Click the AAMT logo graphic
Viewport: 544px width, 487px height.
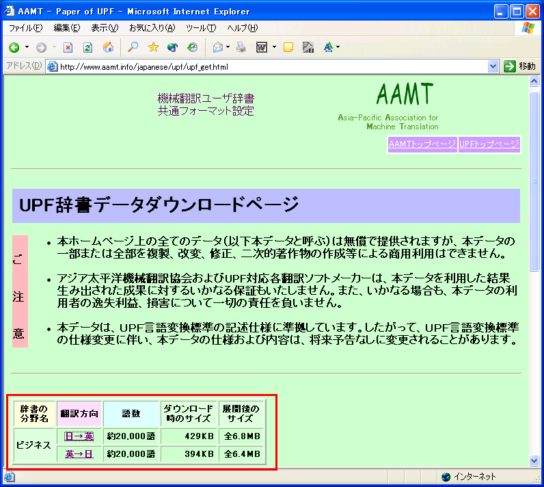(405, 94)
